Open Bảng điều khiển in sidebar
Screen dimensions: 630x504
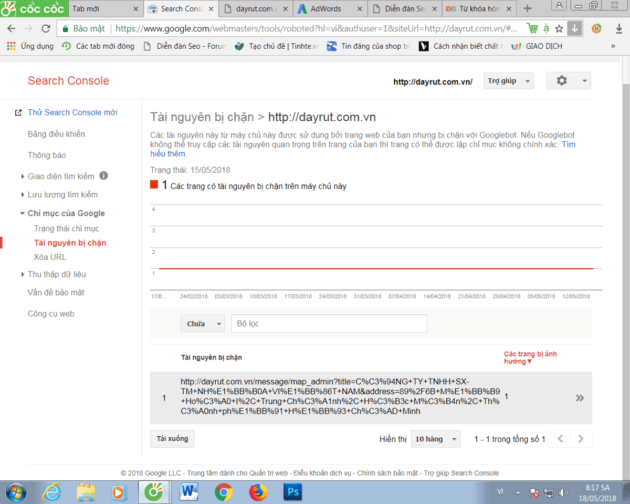56,134
